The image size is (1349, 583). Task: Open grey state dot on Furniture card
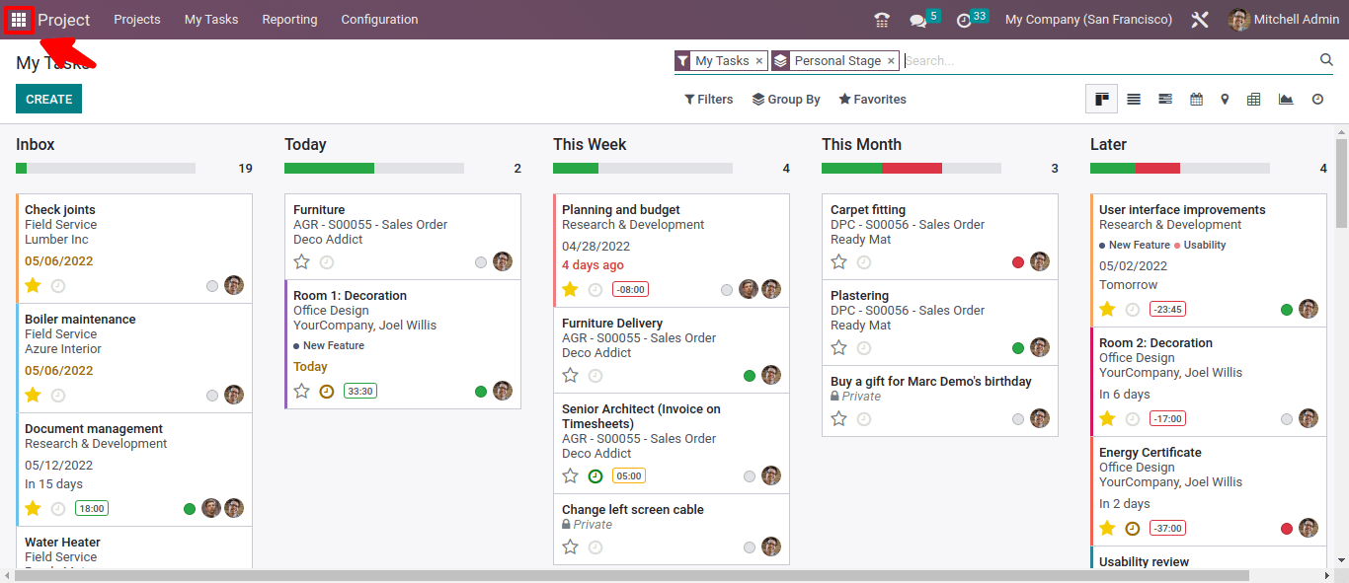click(x=481, y=261)
